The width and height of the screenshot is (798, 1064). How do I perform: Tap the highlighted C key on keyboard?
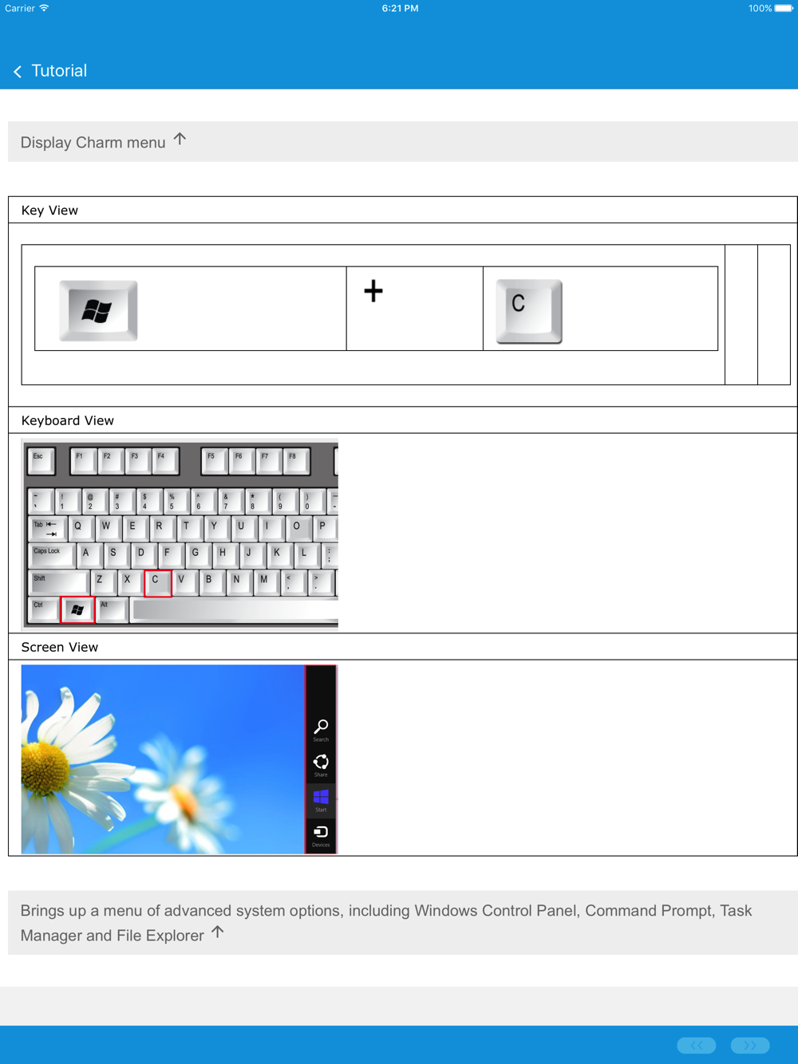[x=158, y=583]
